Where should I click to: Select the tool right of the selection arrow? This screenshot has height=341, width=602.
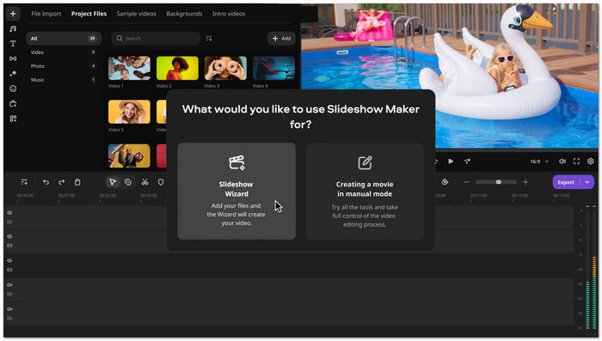128,182
